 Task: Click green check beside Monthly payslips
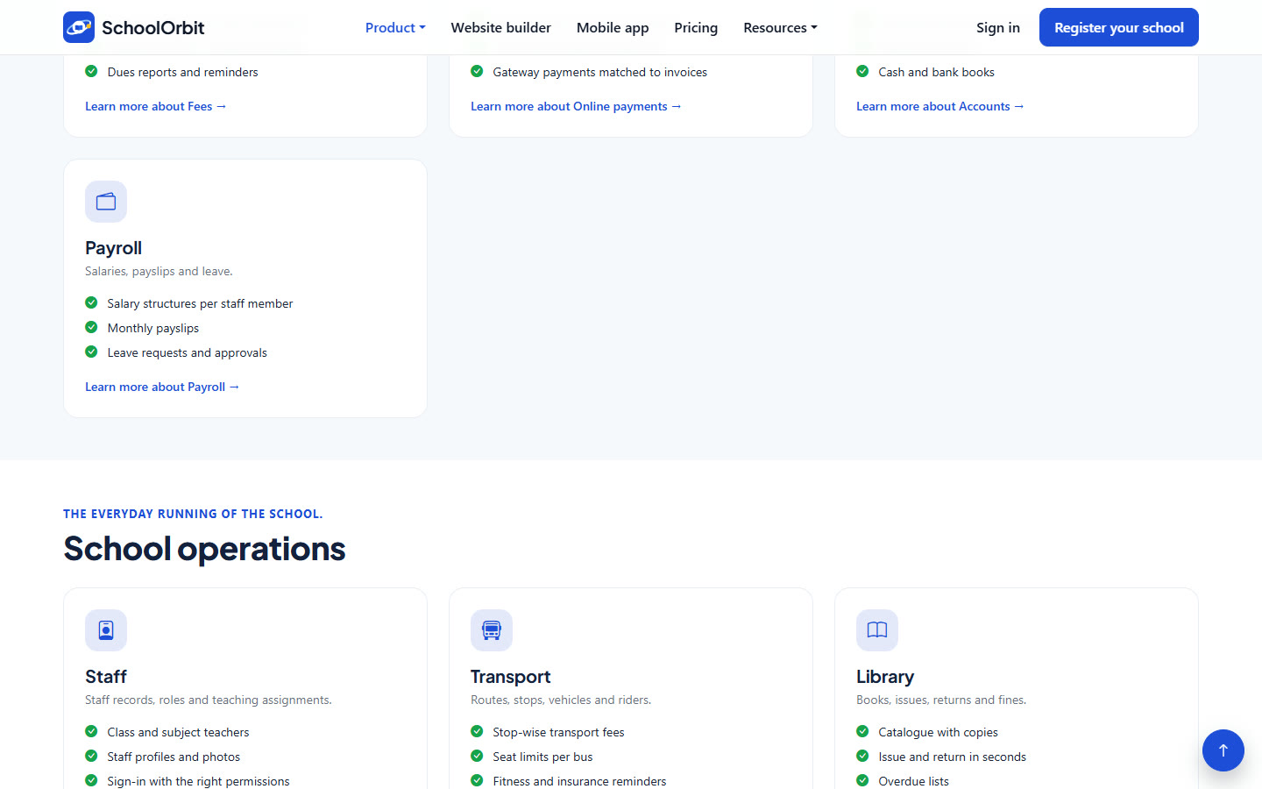pos(91,327)
